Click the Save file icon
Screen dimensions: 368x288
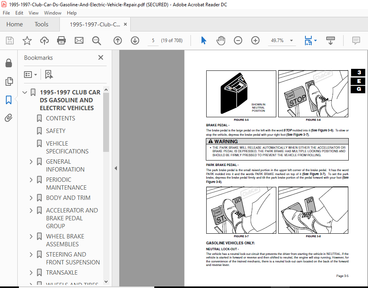[9, 41]
